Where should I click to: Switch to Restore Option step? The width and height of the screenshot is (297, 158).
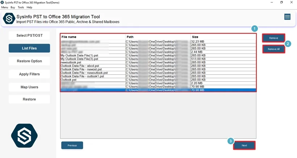pos(29,61)
